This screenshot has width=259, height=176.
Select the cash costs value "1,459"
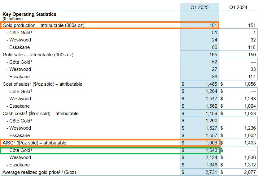tap(211, 114)
